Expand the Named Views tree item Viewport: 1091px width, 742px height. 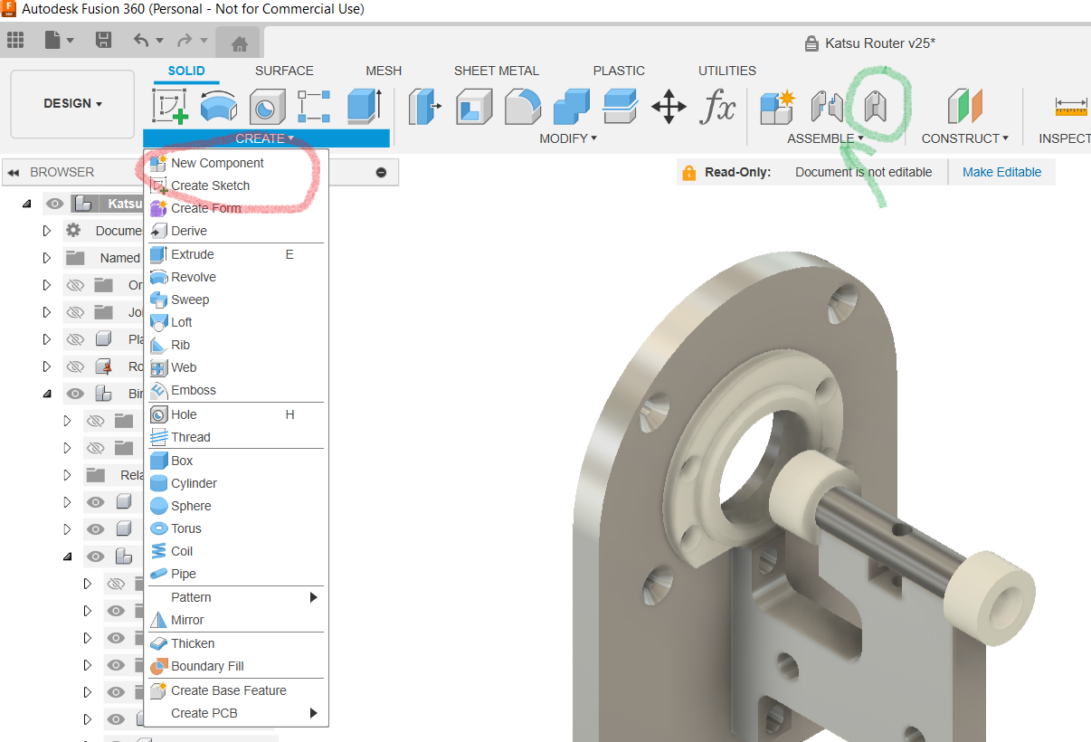pos(47,258)
